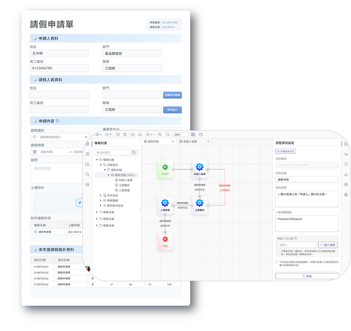Open the 請假類別 dropdown

coord(58,137)
